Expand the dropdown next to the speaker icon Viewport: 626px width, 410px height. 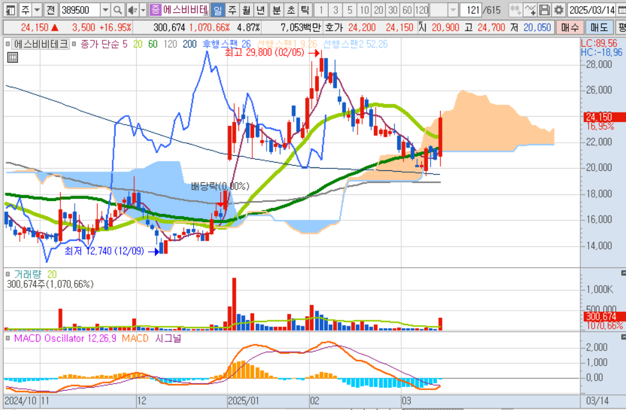(143, 10)
